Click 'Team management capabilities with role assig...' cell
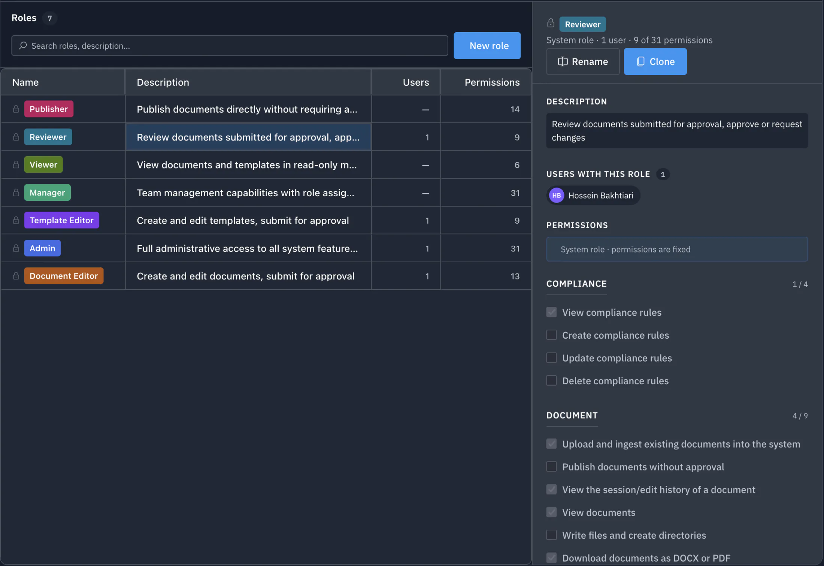 pos(248,193)
